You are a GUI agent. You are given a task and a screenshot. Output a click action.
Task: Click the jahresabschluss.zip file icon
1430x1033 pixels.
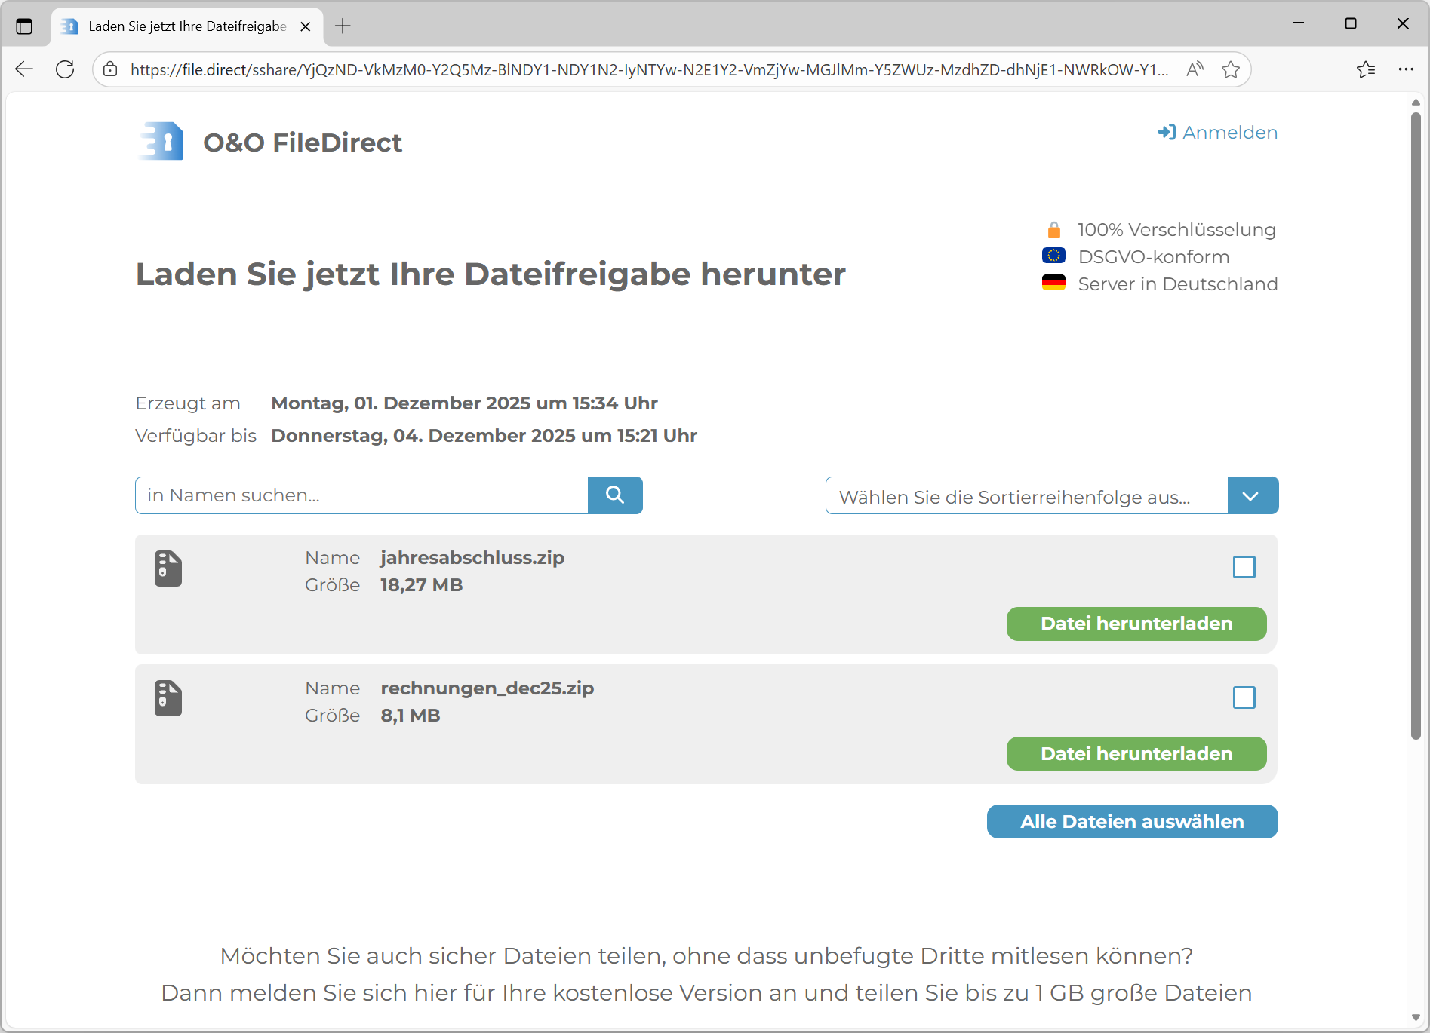(x=168, y=569)
